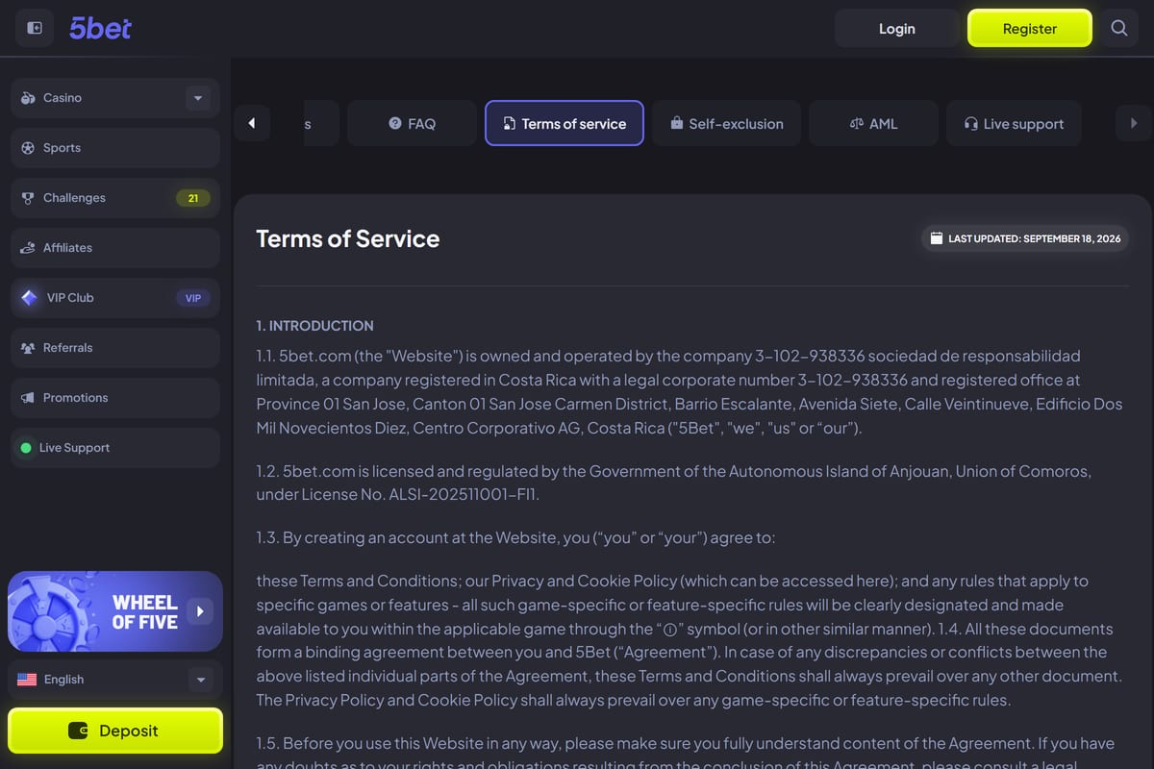Click the AML scales icon
Viewport: 1154px width, 769px height.
tap(857, 124)
